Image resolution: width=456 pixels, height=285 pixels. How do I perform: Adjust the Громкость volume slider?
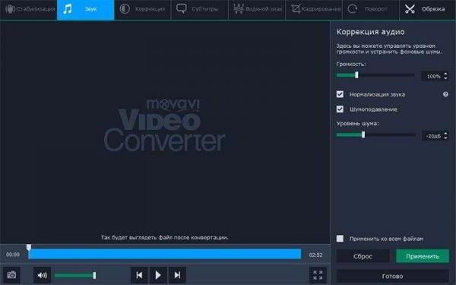click(x=375, y=75)
